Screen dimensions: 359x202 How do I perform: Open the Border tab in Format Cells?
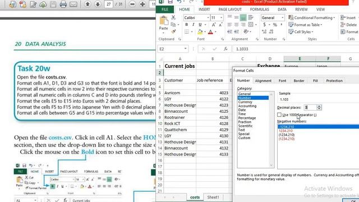[x=299, y=81]
